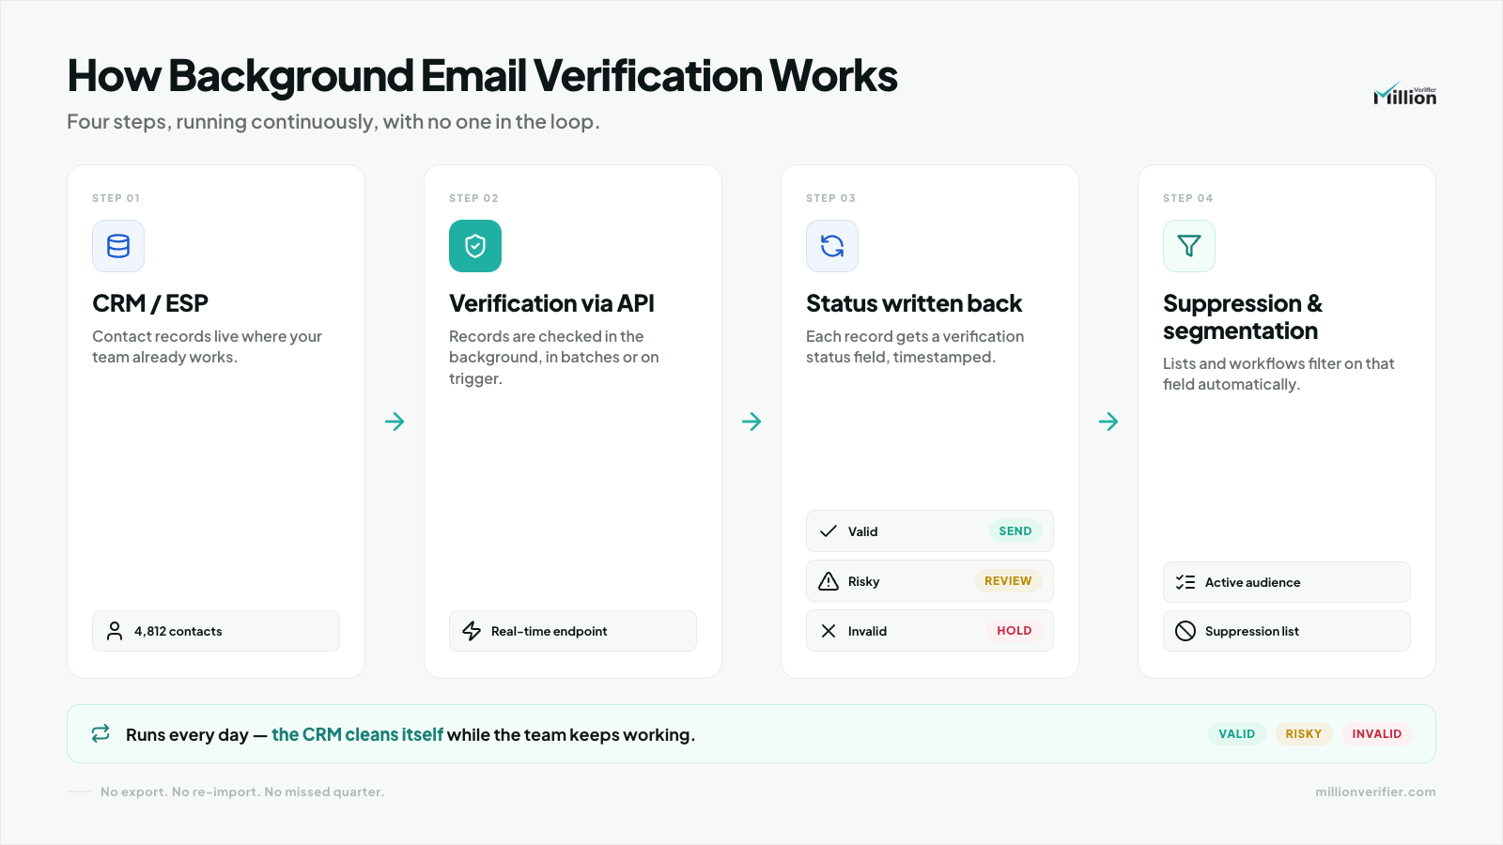This screenshot has width=1503, height=845.
Task: Click the yellow RISKY tag in the banner
Action: tap(1304, 734)
